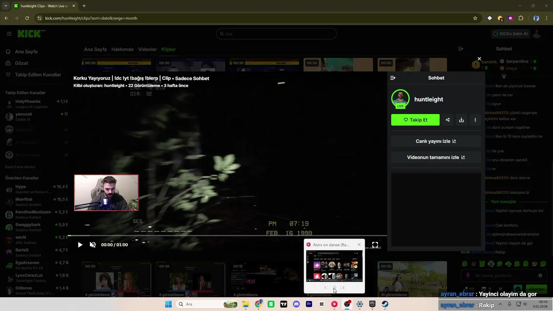Open wtcN recommended channel
553x311 pixels.
36,240
